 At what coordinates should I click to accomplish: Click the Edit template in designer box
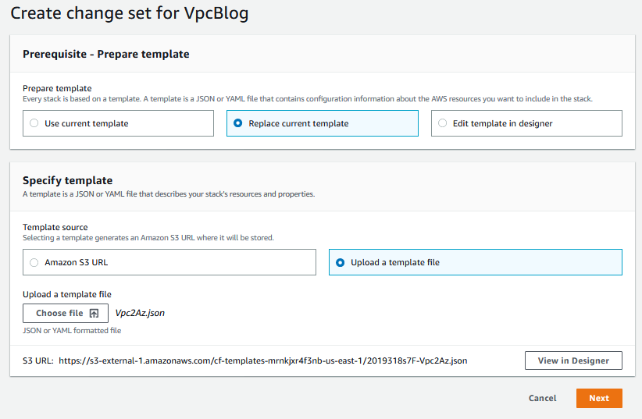click(x=526, y=123)
